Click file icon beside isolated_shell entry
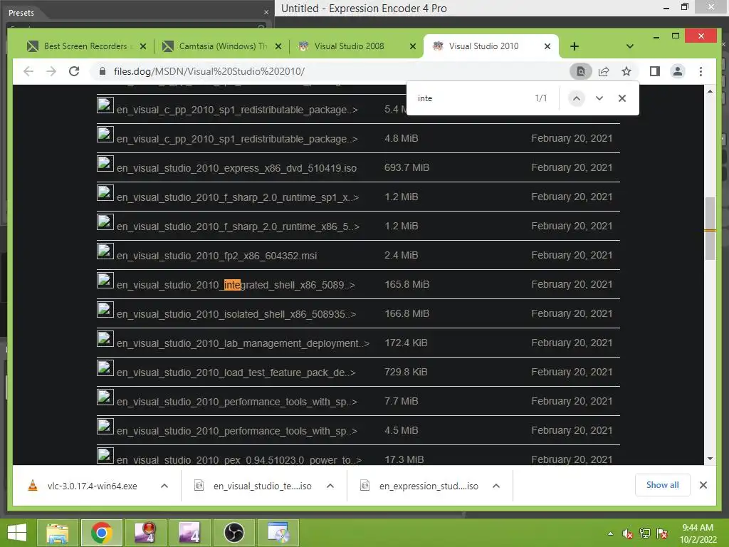 105,310
